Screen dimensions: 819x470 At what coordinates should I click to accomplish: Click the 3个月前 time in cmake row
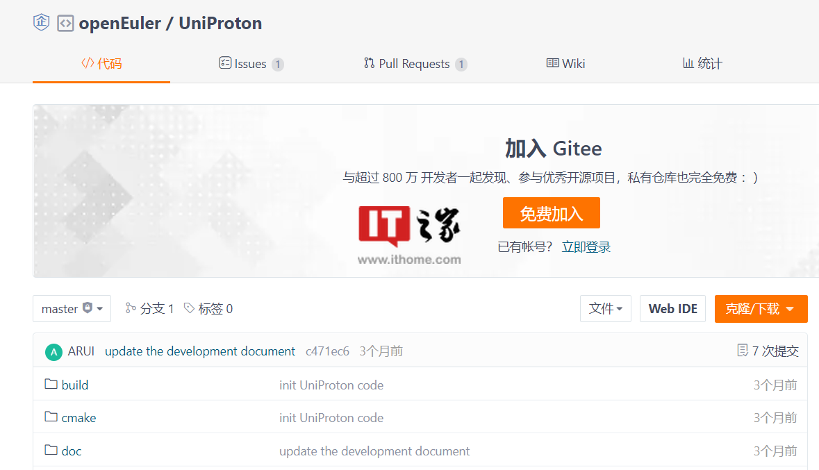pyautogui.click(x=775, y=418)
